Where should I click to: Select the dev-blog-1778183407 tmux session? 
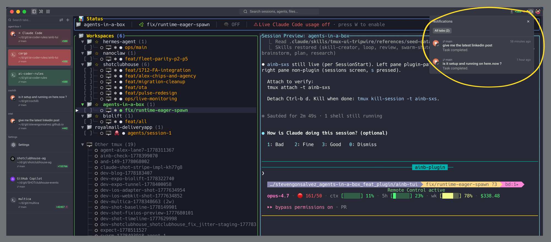tap(126, 173)
